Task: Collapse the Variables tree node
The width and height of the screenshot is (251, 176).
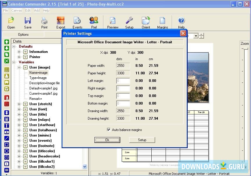Action: click(14, 62)
